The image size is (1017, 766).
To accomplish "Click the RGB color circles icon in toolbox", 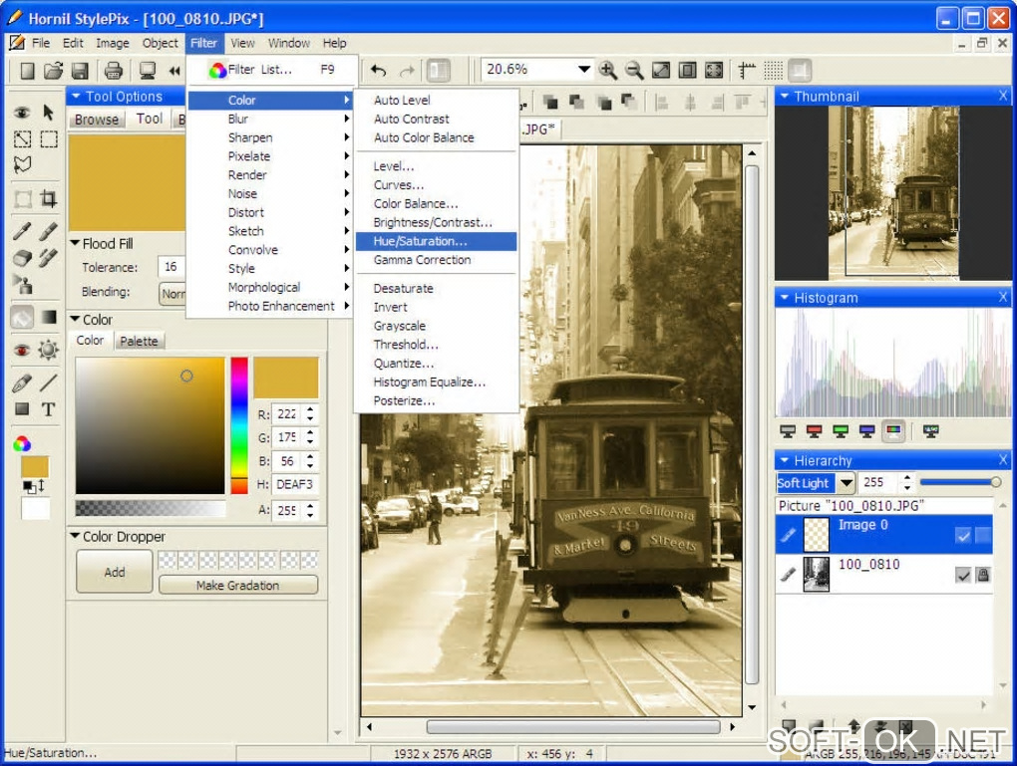I will pyautogui.click(x=22, y=444).
